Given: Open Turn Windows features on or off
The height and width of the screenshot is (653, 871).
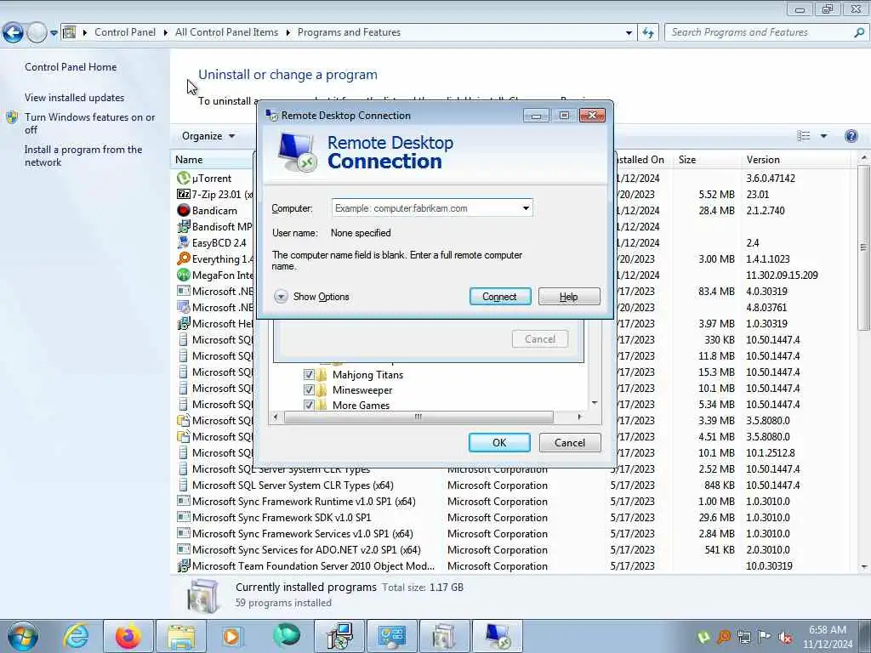Looking at the screenshot, I should click(89, 123).
